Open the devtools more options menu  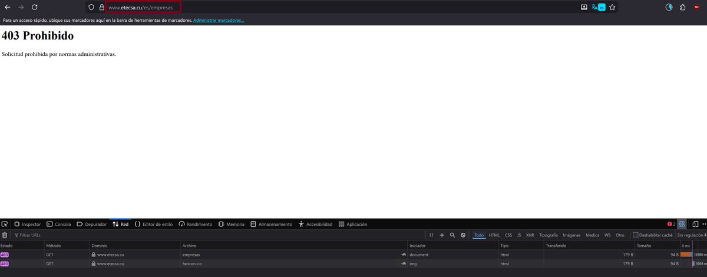coord(703,224)
